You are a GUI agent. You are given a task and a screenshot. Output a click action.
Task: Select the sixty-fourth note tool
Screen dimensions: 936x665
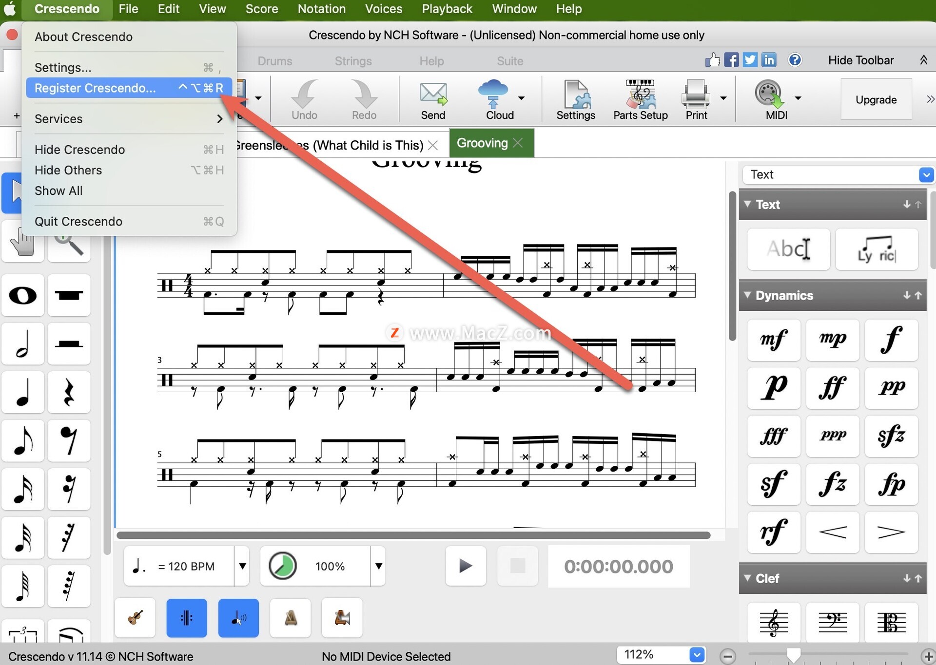[23, 586]
